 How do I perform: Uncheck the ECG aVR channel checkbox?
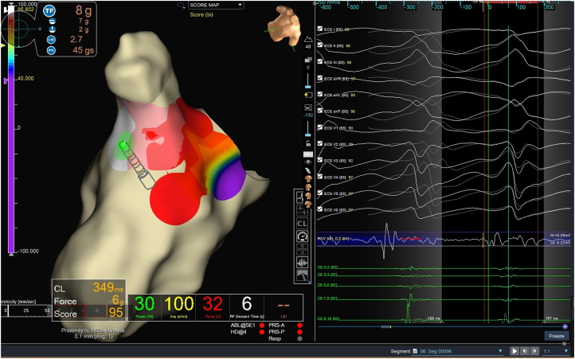click(x=320, y=78)
